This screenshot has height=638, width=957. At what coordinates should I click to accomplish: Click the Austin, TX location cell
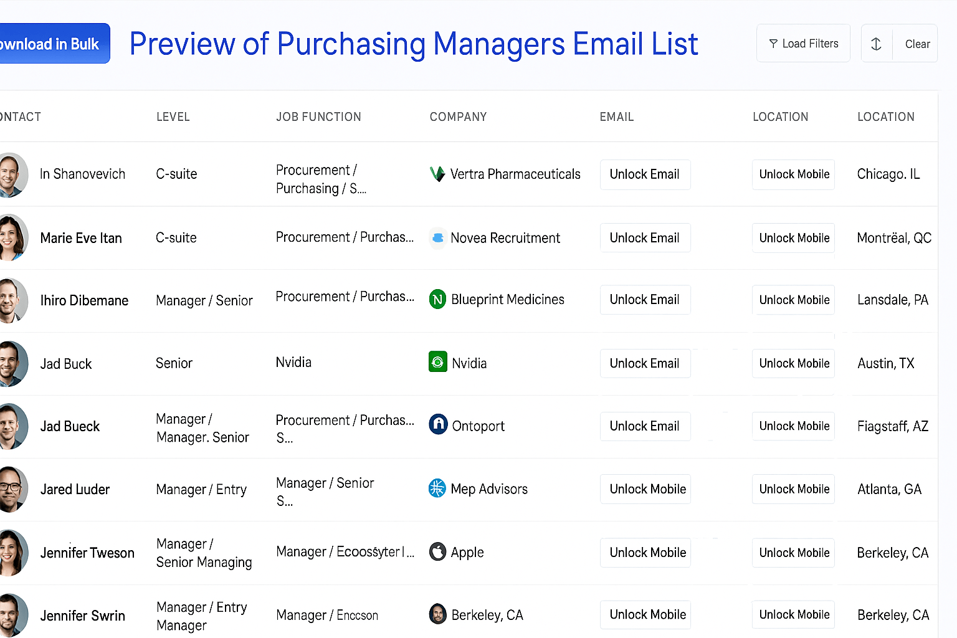pyautogui.click(x=886, y=363)
